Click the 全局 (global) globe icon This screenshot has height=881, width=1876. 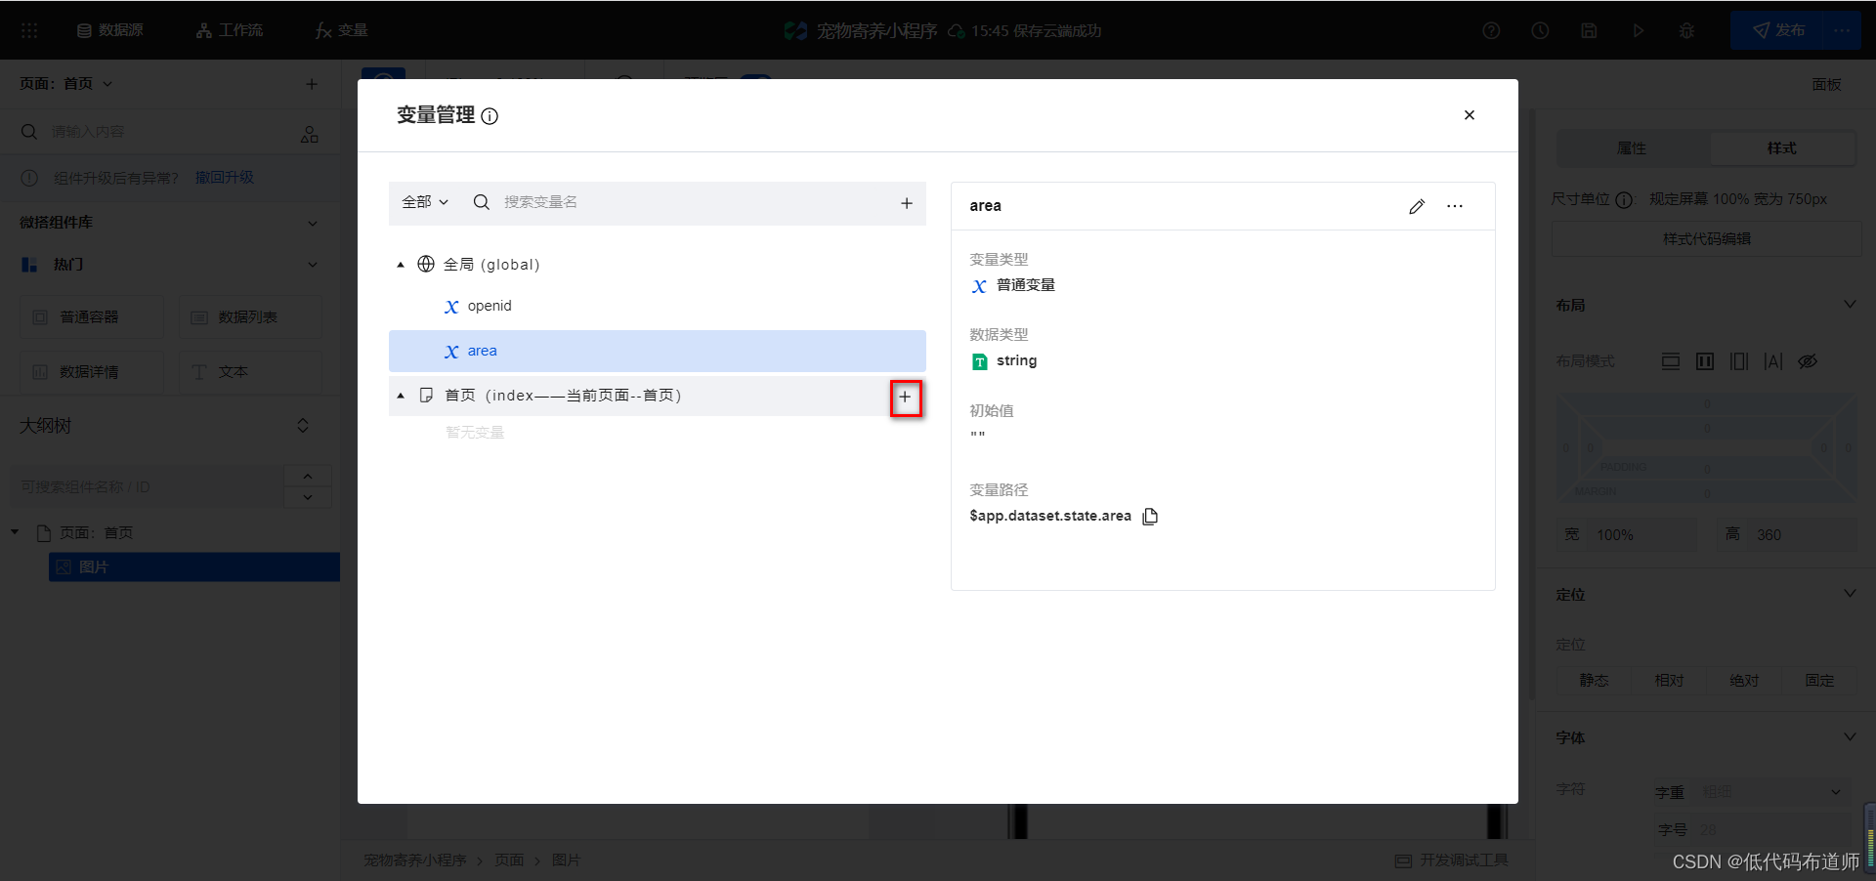point(426,264)
